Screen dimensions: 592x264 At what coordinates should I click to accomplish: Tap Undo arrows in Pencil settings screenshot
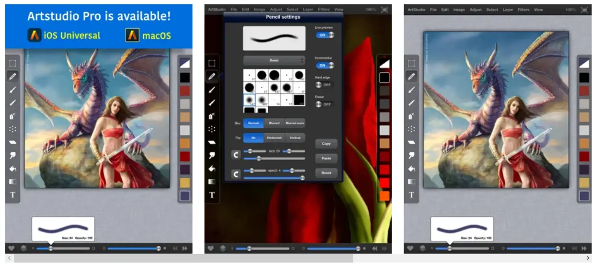coord(375,248)
